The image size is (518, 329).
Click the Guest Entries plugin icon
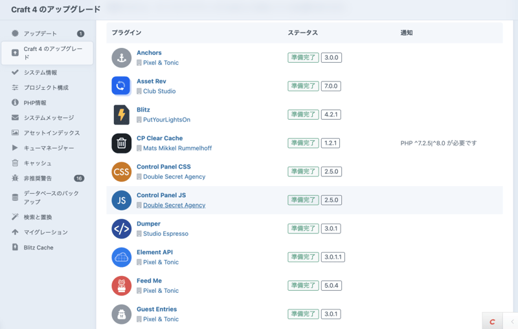(x=121, y=314)
